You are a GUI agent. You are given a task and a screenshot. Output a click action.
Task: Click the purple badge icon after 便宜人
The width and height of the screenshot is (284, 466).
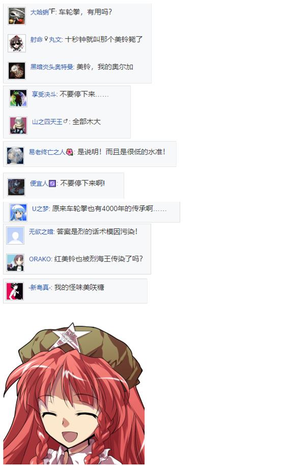52,183
